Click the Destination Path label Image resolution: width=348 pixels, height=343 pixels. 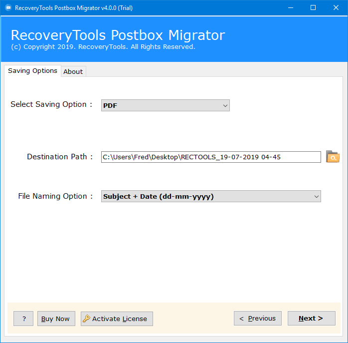click(x=60, y=157)
